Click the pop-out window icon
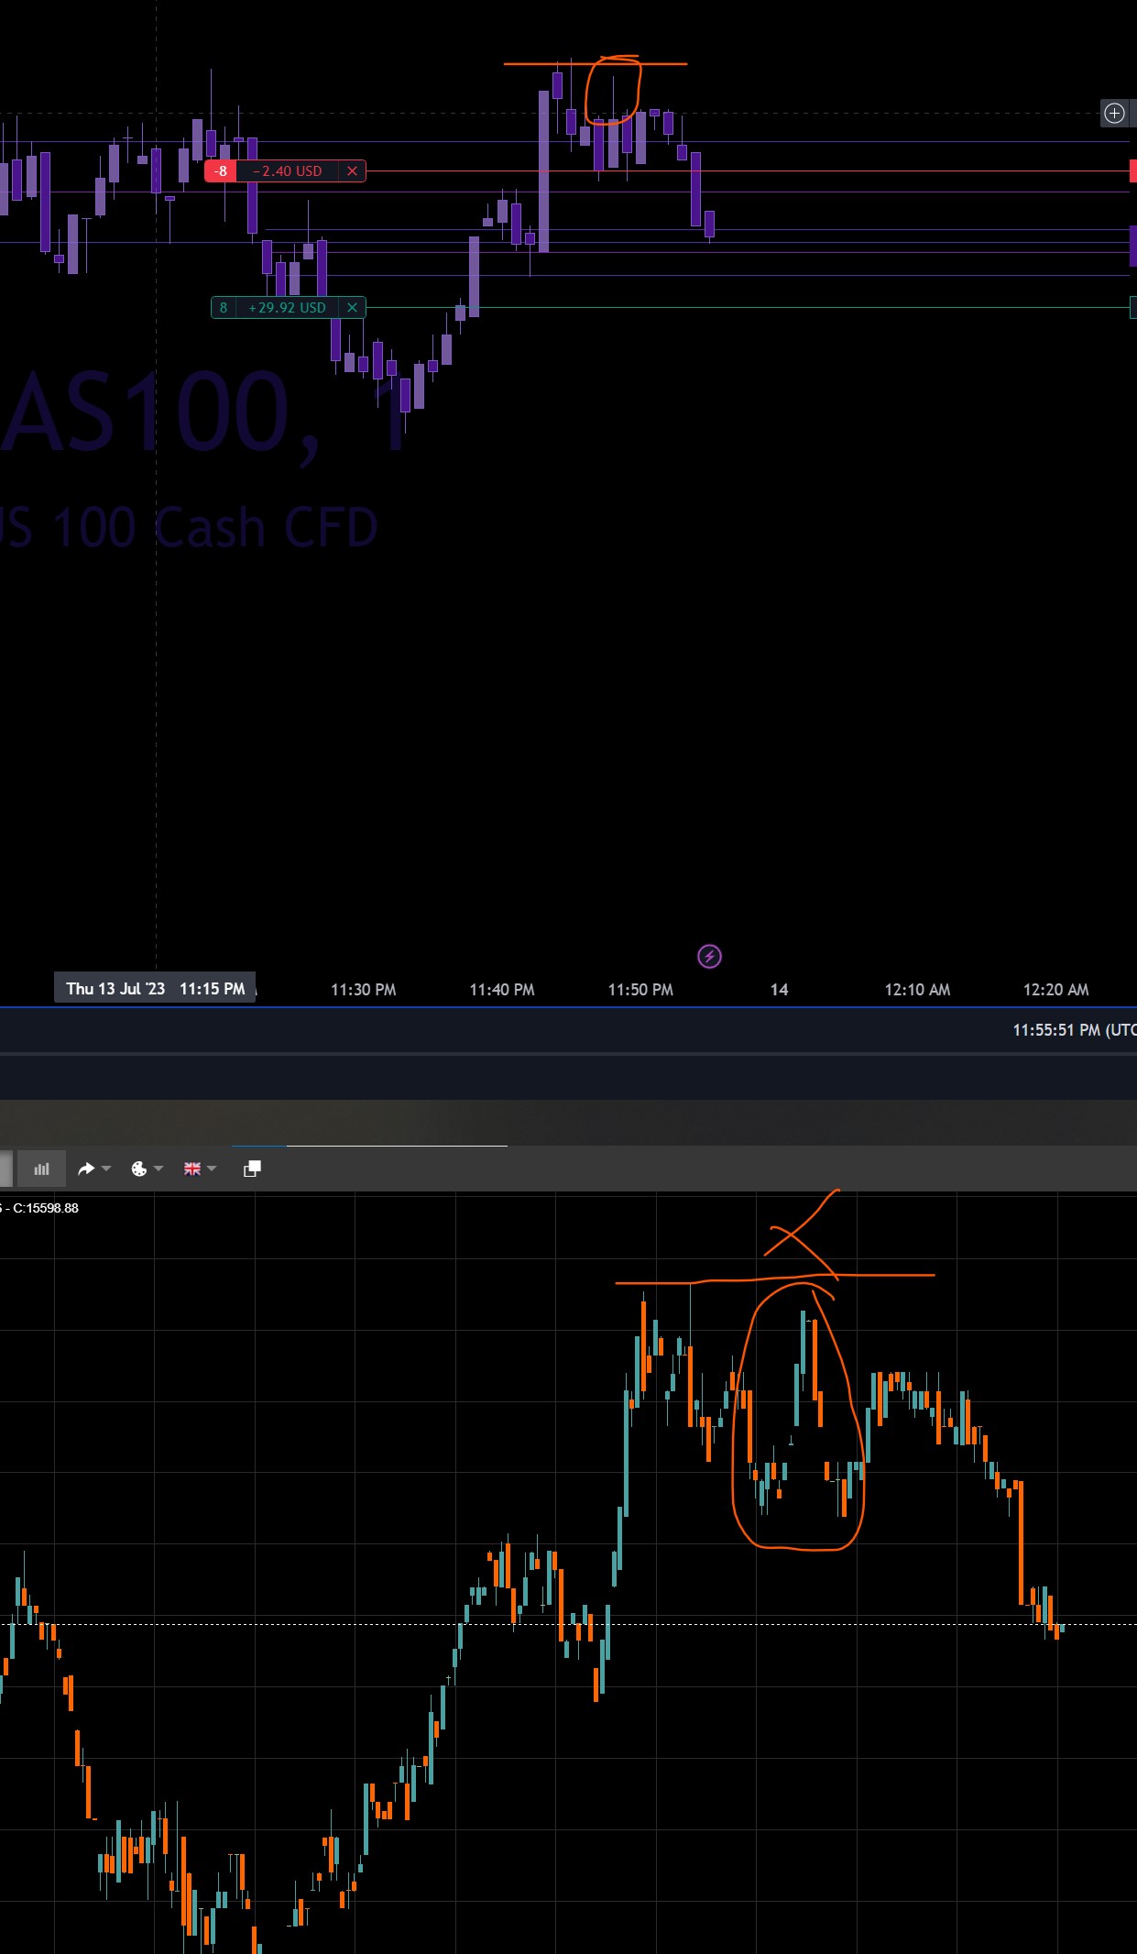This screenshot has height=1954, width=1137. coord(252,1169)
